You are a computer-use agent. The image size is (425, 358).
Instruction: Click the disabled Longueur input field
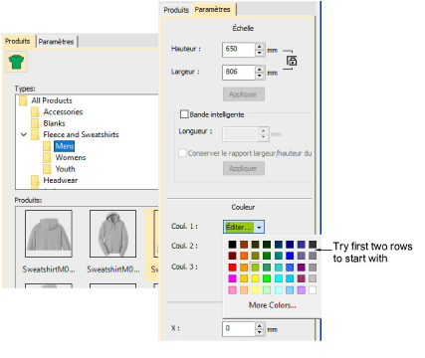click(x=241, y=134)
